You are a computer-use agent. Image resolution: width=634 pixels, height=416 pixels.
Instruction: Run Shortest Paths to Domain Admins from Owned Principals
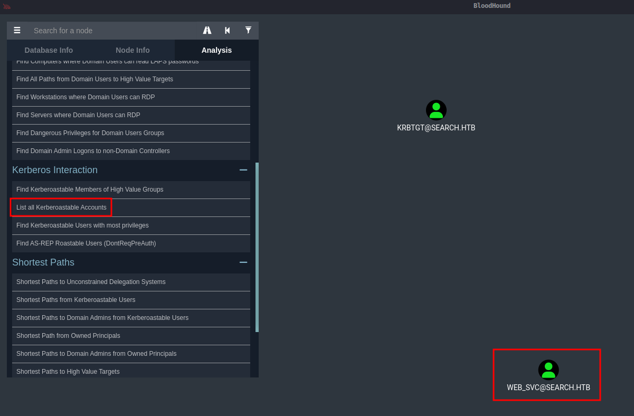[131, 354]
